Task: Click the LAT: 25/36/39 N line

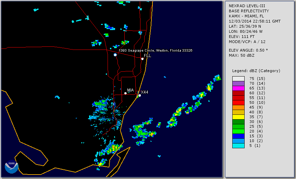Action: 245,26
